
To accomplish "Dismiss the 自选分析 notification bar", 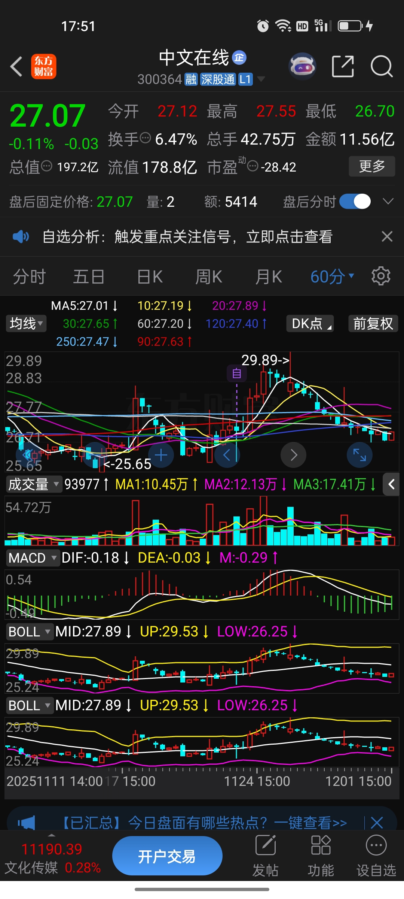I will click(387, 236).
